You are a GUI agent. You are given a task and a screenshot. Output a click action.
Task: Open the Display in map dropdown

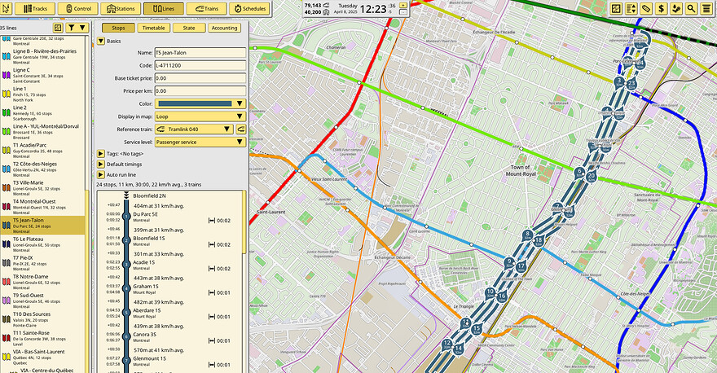tap(200, 116)
